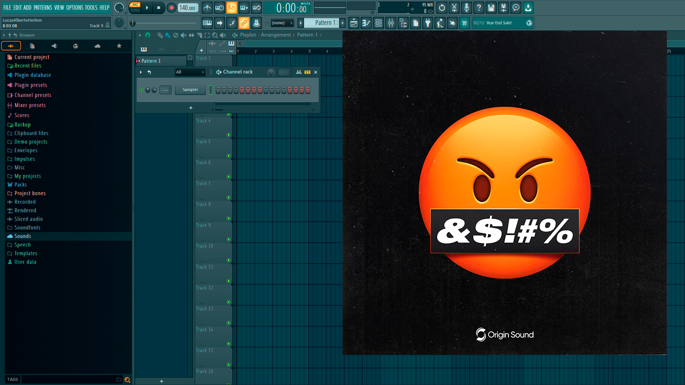Click the undo history circular arrow icon
Viewport: 685px width, 385px height.
[442, 8]
